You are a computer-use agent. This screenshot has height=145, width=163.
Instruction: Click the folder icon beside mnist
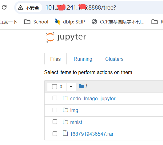click(x=66, y=122)
